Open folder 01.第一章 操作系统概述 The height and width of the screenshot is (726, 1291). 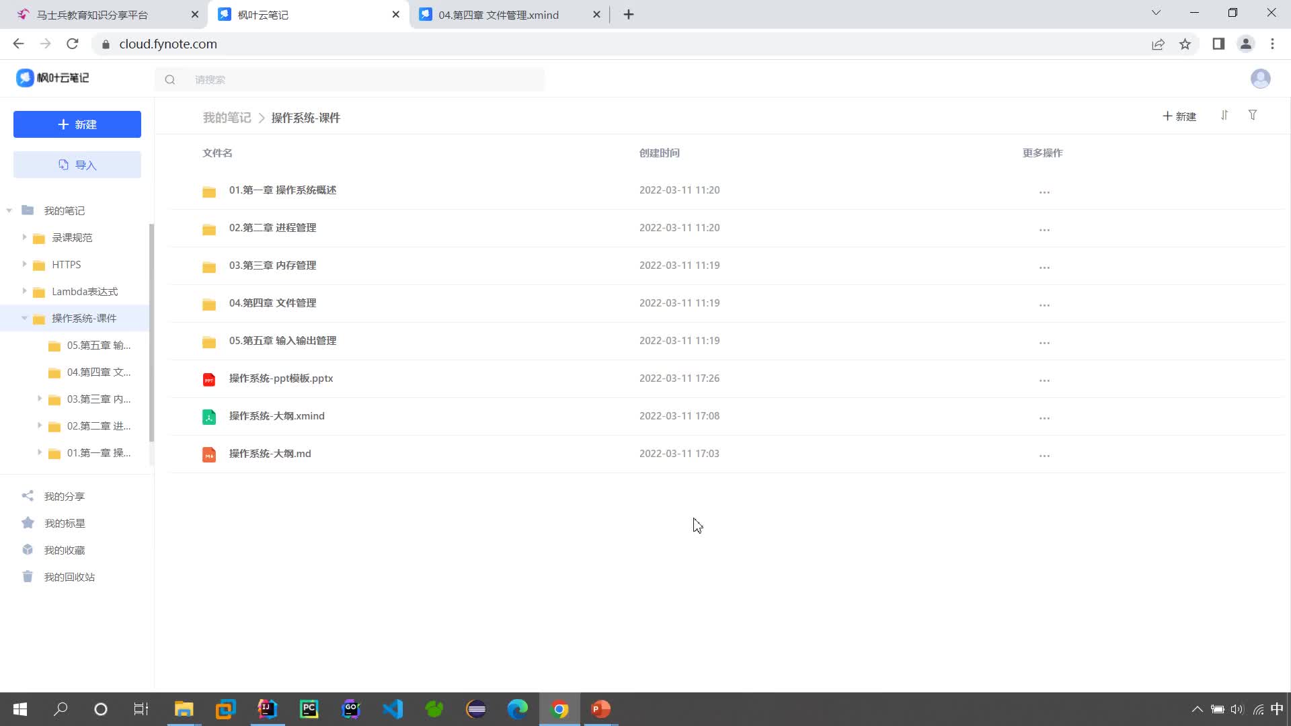coord(282,190)
